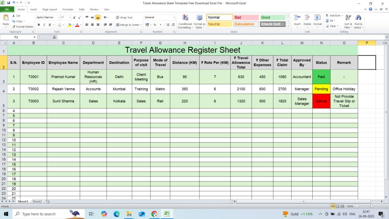Viewport: 389px width, 219px height.
Task: Toggle Bold formatting
Action: pos(39,25)
